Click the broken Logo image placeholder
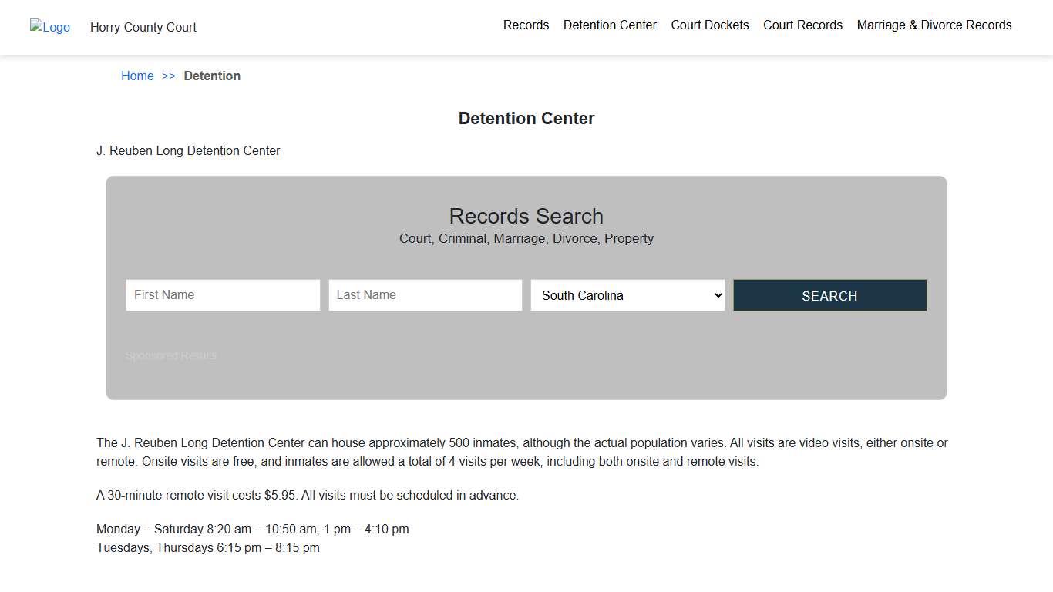Image resolution: width=1053 pixels, height=592 pixels. (49, 27)
